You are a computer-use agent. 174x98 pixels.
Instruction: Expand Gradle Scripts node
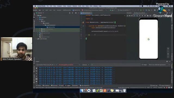pos(36,39)
